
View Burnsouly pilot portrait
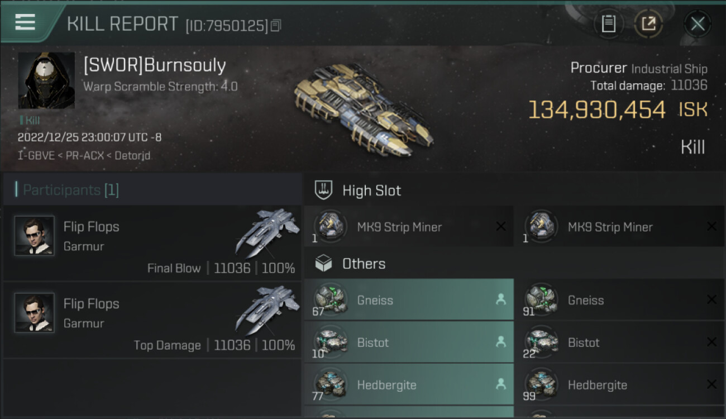pyautogui.click(x=46, y=80)
